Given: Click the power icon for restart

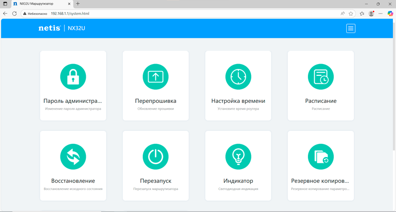Looking at the screenshot, I should 156,157.
